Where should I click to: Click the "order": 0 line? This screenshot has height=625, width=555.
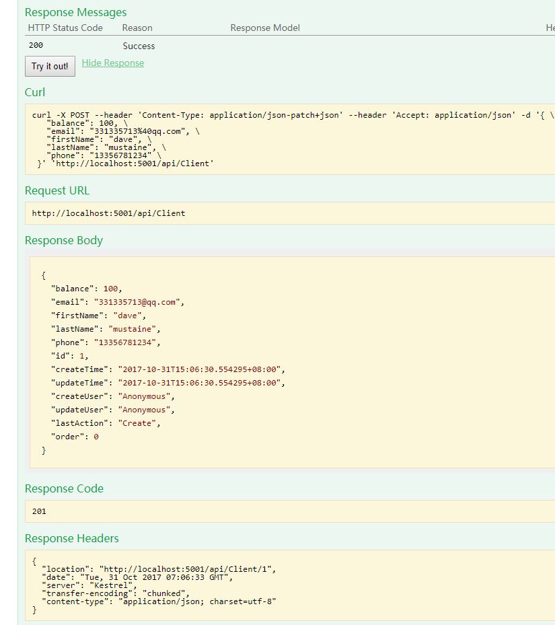point(75,437)
